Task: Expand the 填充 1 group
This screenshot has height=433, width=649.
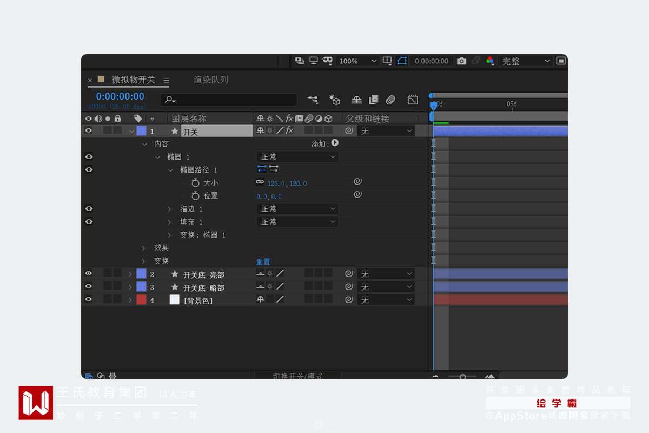Action: point(169,222)
